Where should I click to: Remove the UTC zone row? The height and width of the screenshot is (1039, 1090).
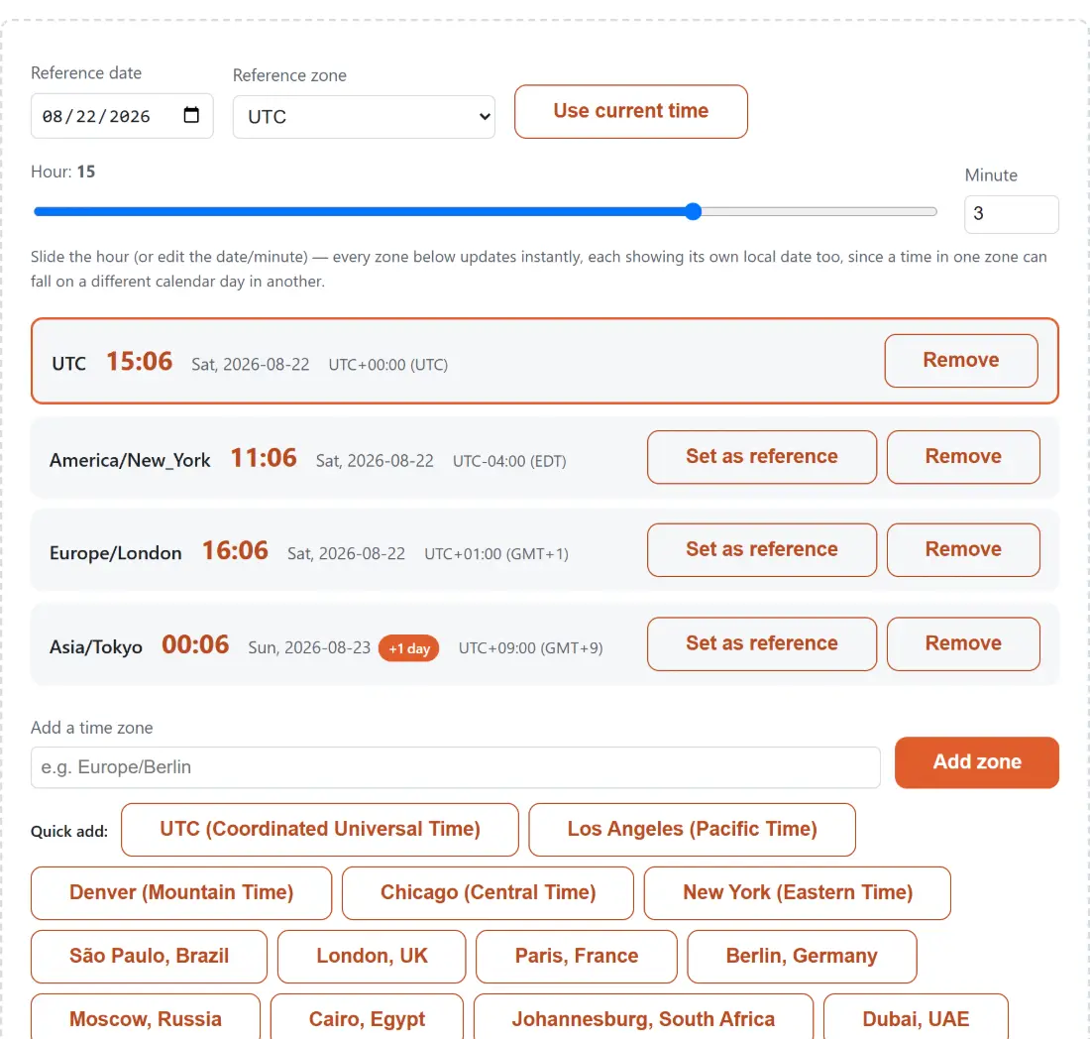(x=961, y=360)
